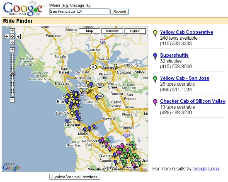Switch to Hybrid view

point(135,31)
